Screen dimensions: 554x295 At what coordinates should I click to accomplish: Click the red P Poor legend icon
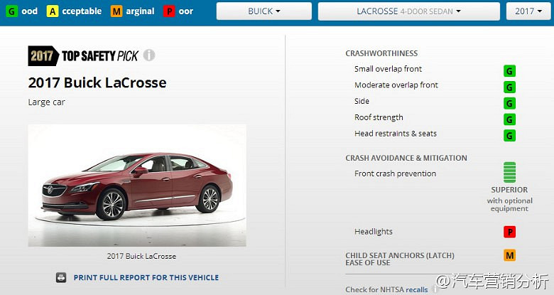169,11
